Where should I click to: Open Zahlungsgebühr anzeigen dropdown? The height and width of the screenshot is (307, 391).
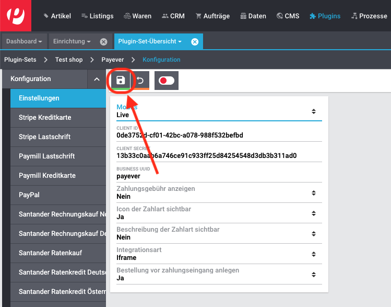pos(219,193)
